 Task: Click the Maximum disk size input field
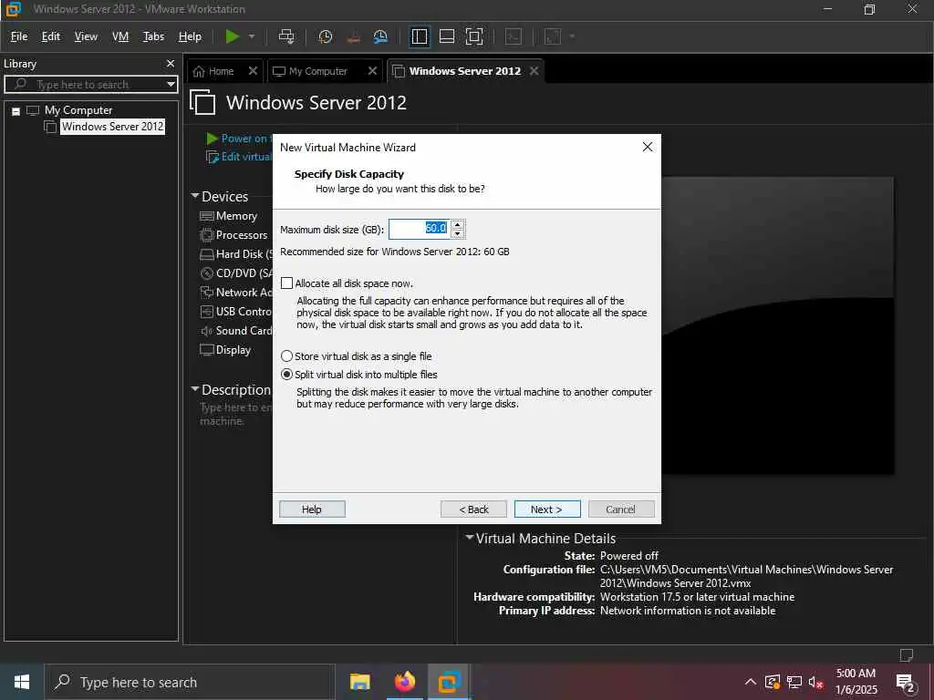420,229
